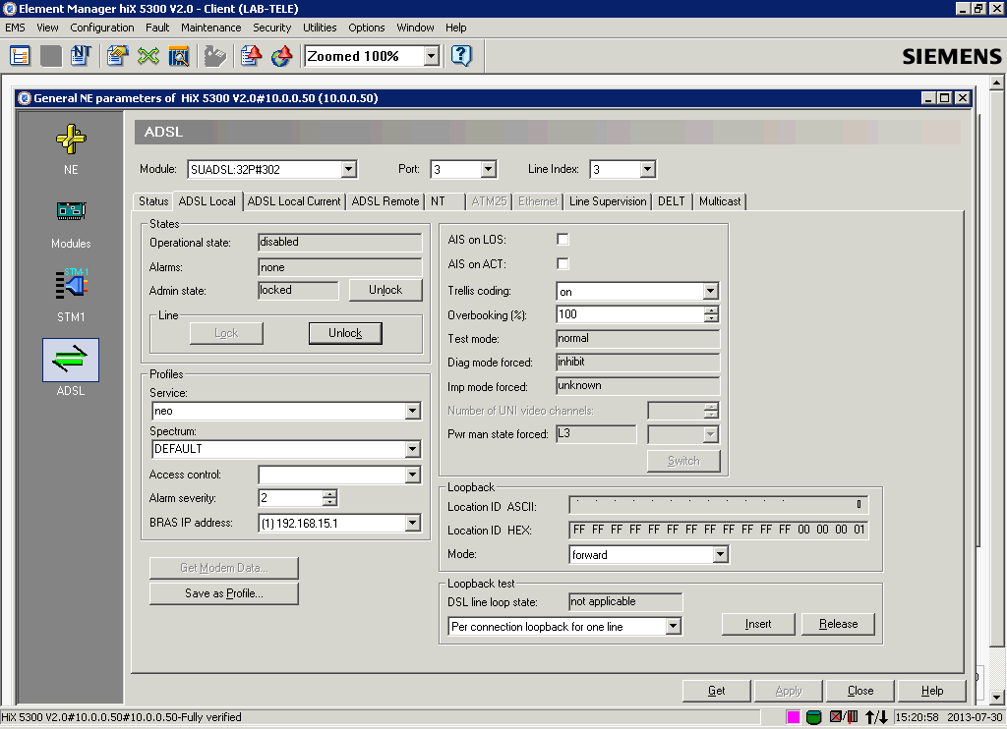Click the green crossed-arrows toolbar icon
Screen dimensions: 1007x729
point(148,56)
